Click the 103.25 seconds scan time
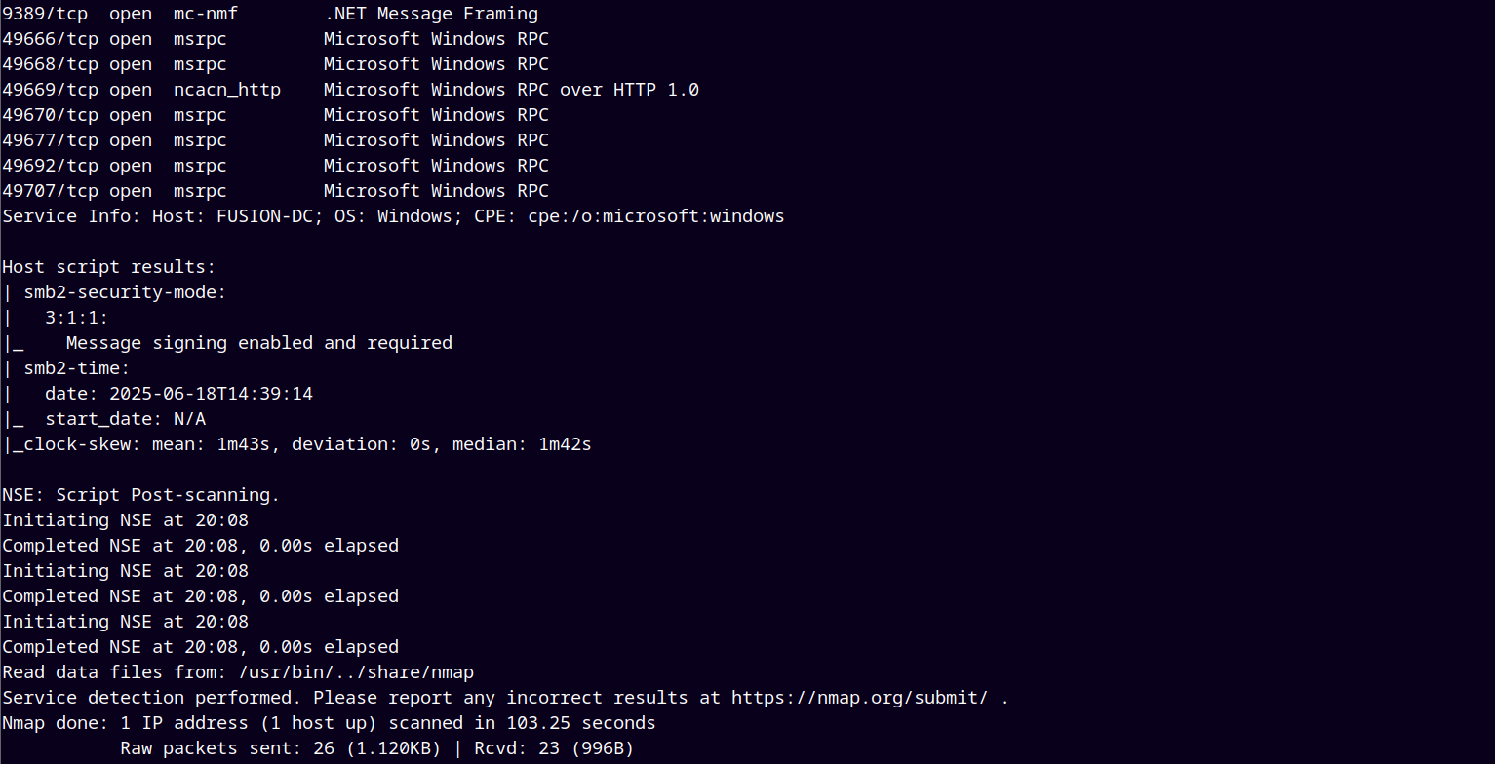Image resolution: width=1495 pixels, height=764 pixels. [581, 723]
